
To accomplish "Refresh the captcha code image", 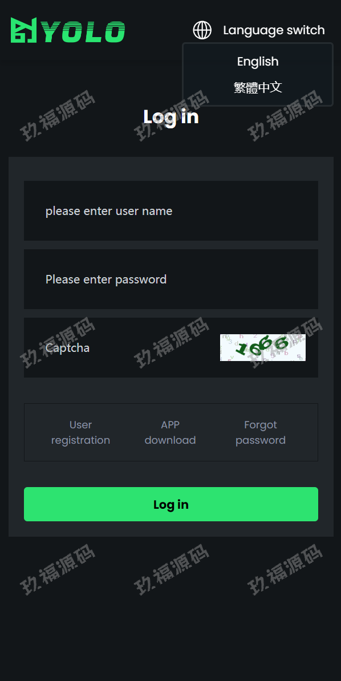I will click(x=262, y=347).
